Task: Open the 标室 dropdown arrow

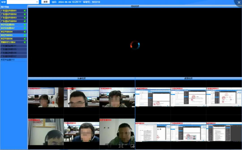Action: pyautogui.click(x=37, y=2)
